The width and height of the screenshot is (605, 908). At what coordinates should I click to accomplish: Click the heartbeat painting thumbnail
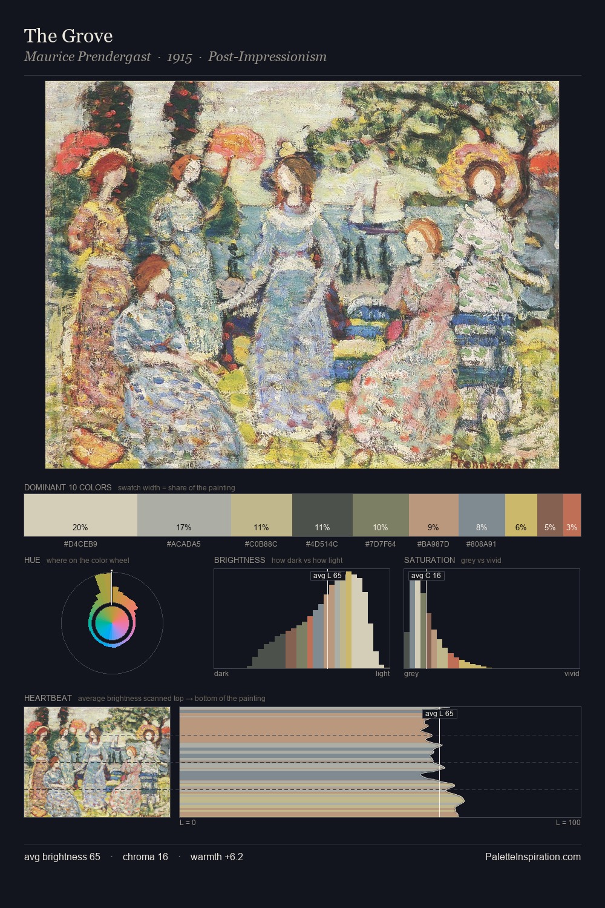click(x=97, y=762)
